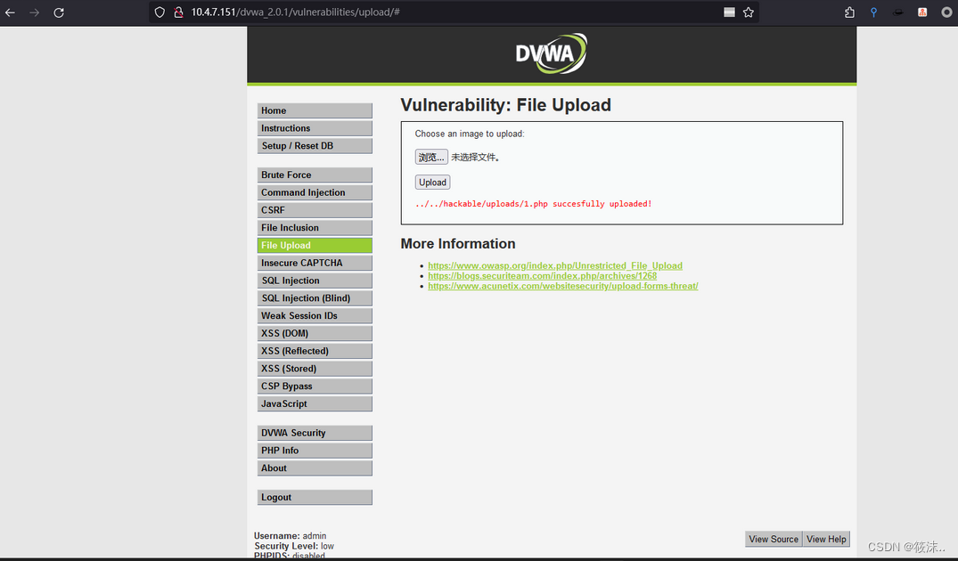Click the 未选择文件 no-file-selected label

pos(475,157)
